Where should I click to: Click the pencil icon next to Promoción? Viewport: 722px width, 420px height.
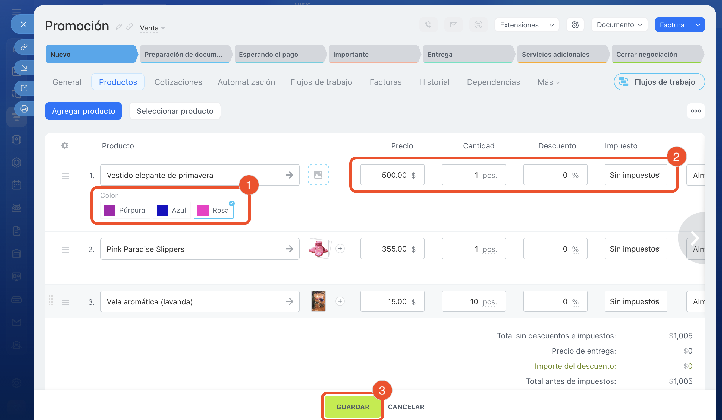[x=119, y=27]
